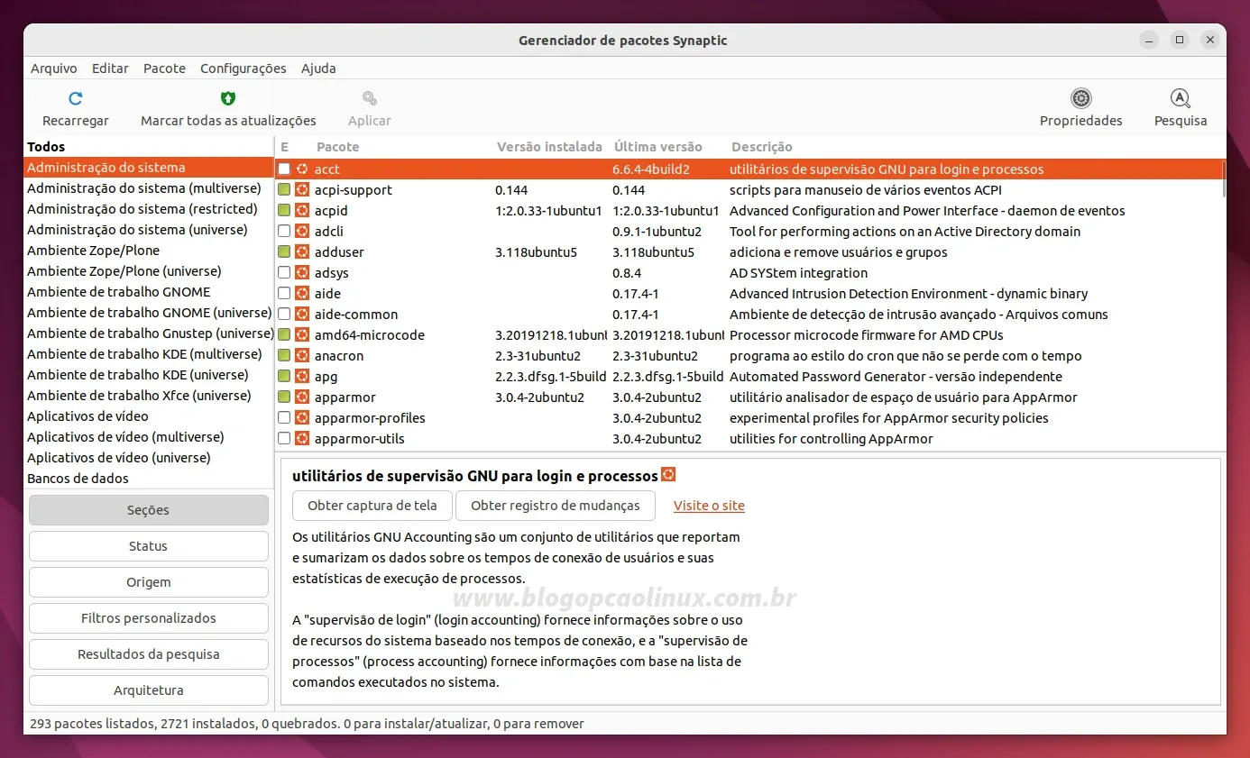Click the Recarregar reload icon

tap(76, 98)
